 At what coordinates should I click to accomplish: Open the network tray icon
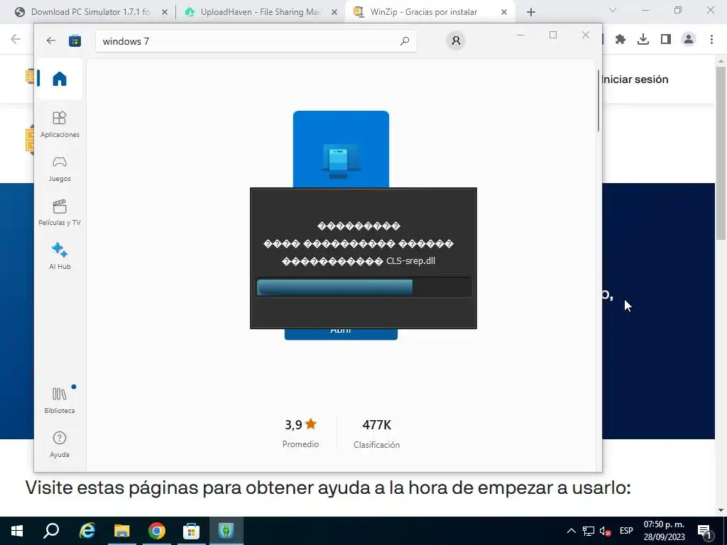coord(589,531)
